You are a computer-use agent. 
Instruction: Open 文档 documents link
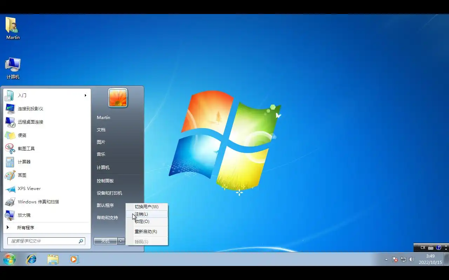(101, 130)
